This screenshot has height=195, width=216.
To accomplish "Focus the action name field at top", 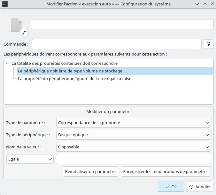I will [x=122, y=24].
